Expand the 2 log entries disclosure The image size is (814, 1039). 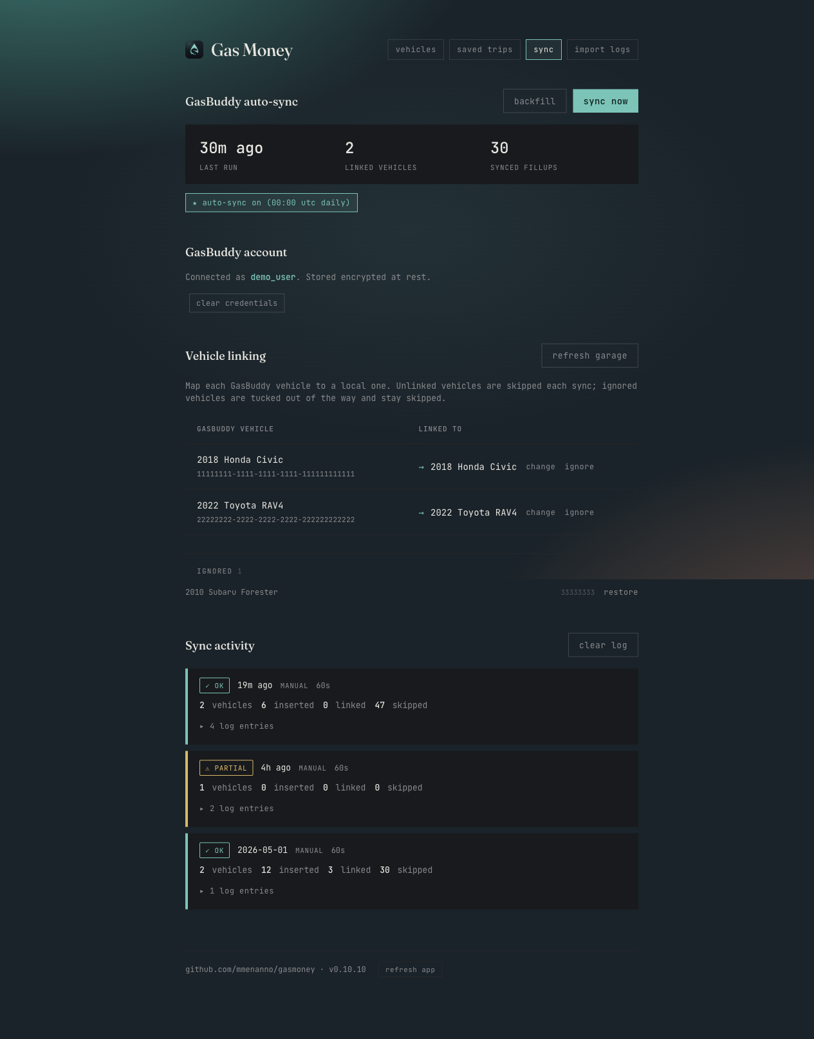click(237, 809)
